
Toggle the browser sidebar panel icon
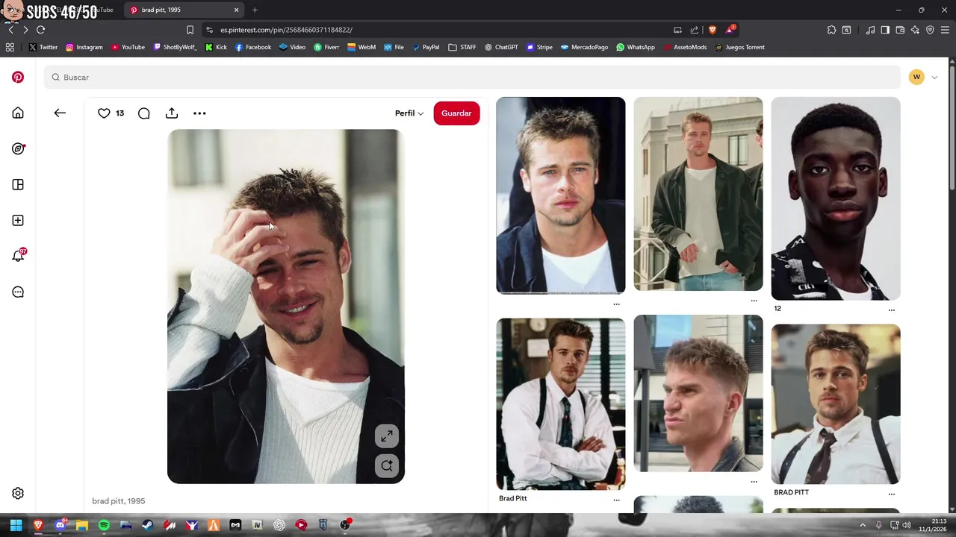pos(885,30)
